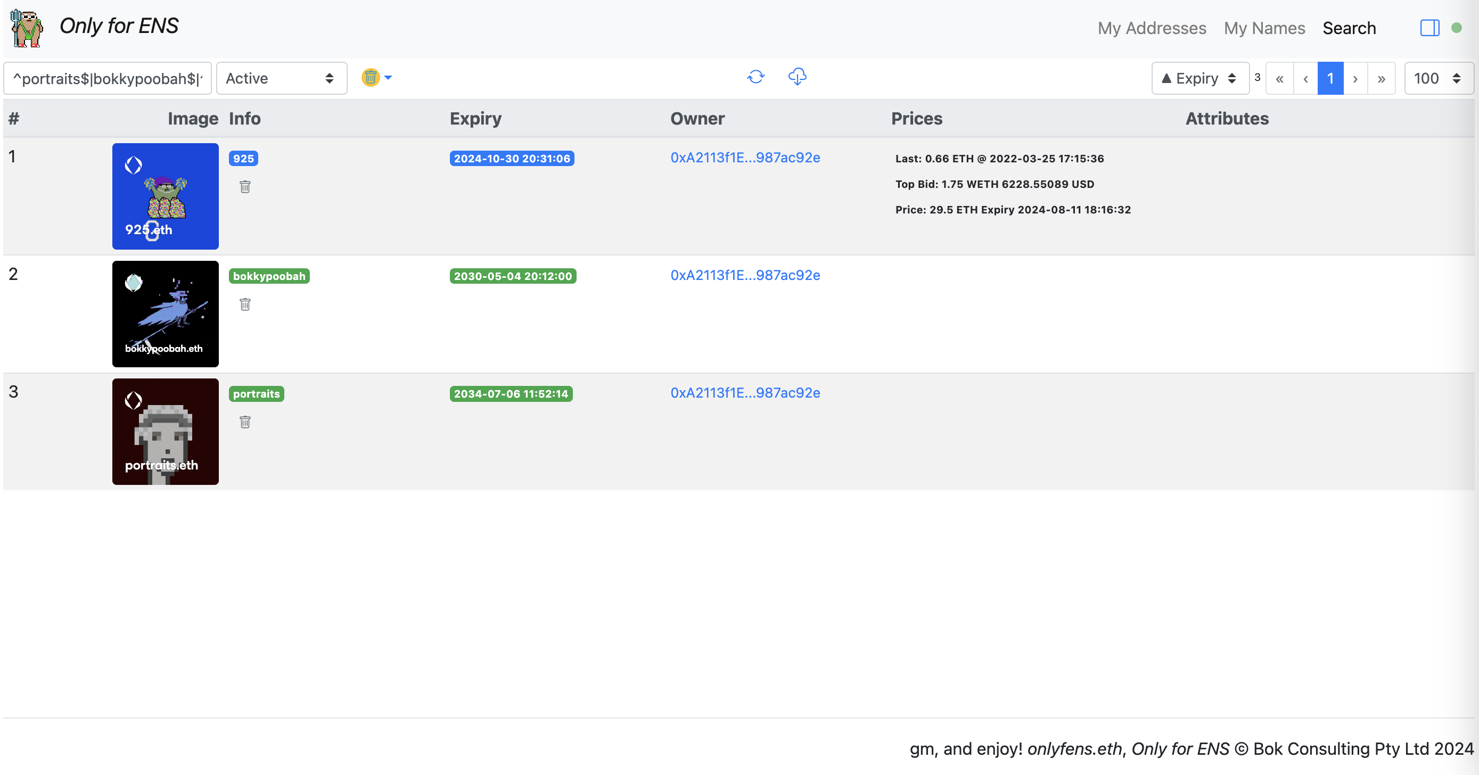Click trash icon under 925 name

(x=245, y=187)
